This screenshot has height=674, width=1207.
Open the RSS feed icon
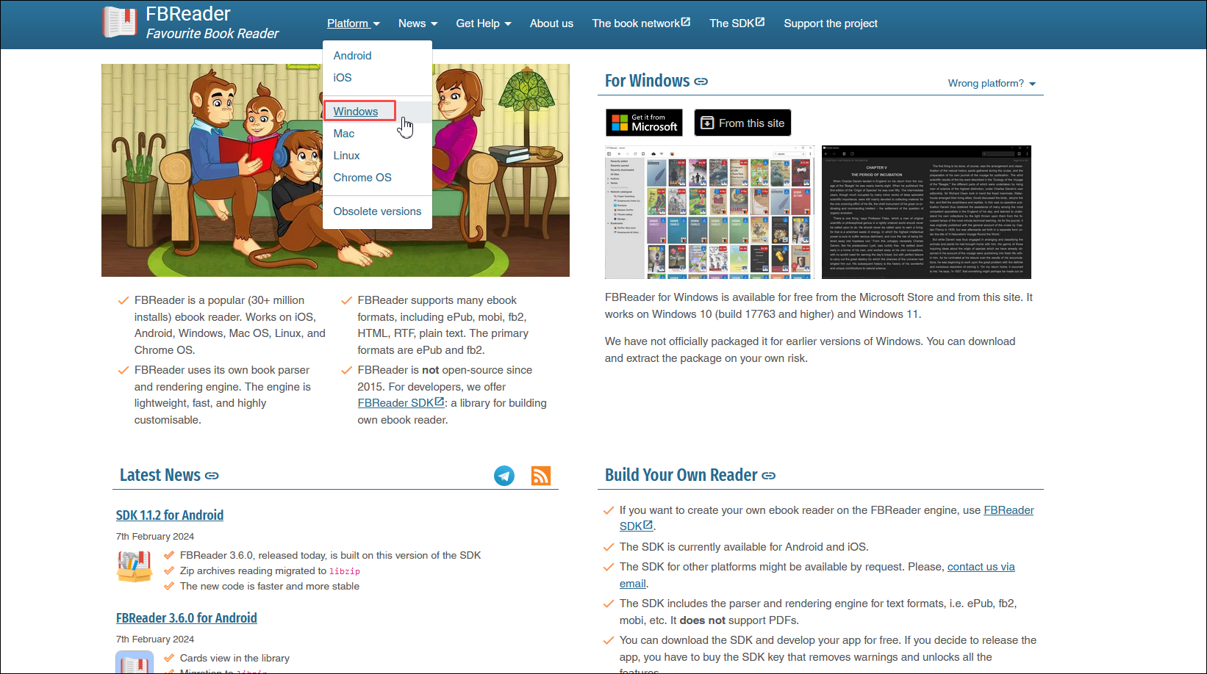pyautogui.click(x=541, y=476)
